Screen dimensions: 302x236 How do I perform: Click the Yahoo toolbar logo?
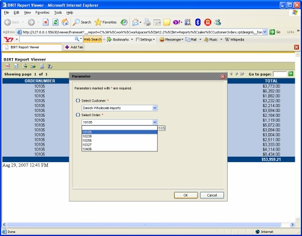8,39
